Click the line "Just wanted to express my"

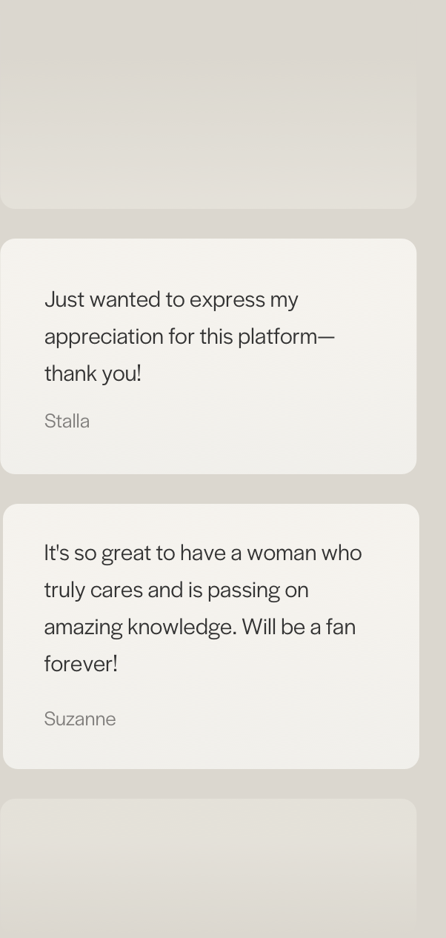(171, 299)
